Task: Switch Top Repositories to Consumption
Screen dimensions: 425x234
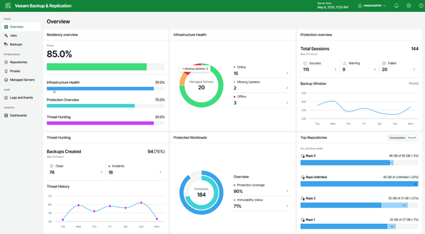Action: pyautogui.click(x=397, y=138)
